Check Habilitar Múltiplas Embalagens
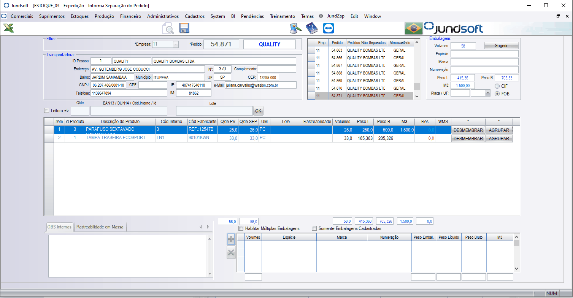 point(241,228)
